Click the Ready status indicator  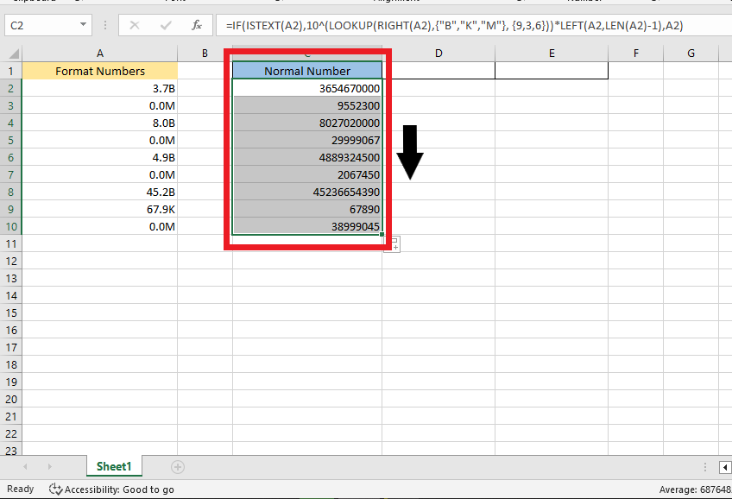click(x=21, y=489)
